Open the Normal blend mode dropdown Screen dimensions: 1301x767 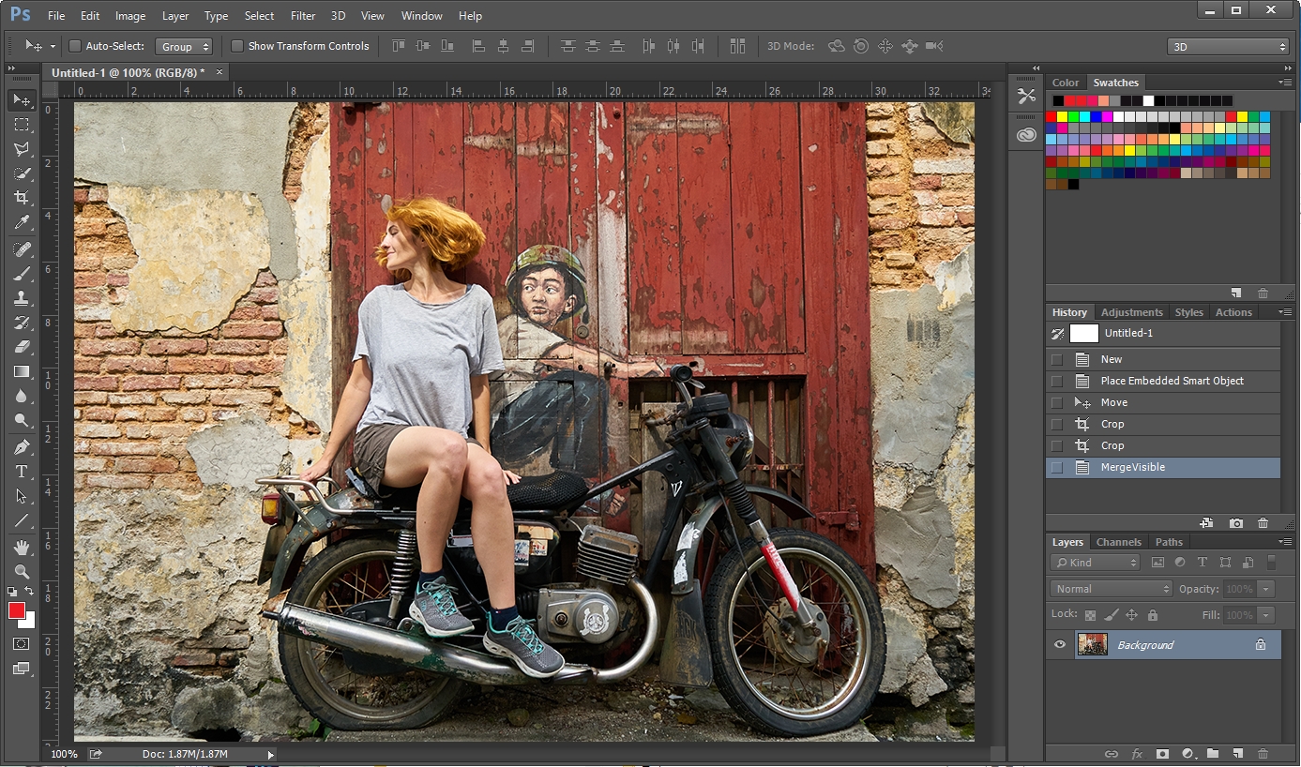(x=1112, y=589)
